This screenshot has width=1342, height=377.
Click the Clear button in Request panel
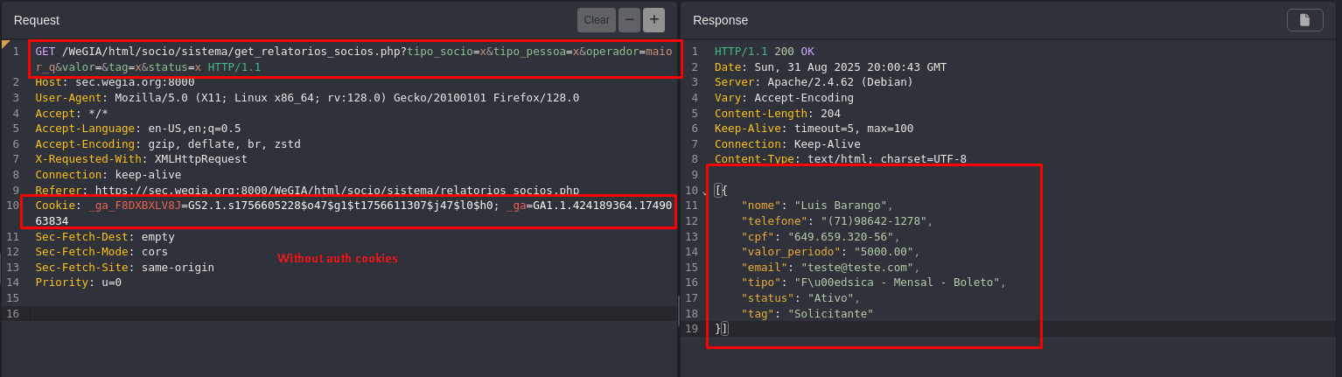pyautogui.click(x=596, y=20)
